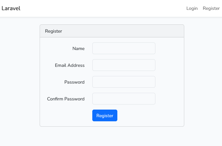Click the Name label text
Image resolution: width=222 pixels, height=146 pixels.
pyautogui.click(x=78, y=48)
